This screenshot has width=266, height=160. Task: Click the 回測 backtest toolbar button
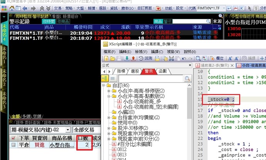(146, 58)
